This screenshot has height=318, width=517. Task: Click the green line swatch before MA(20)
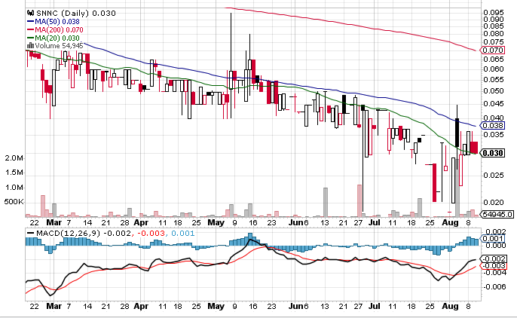(31, 38)
